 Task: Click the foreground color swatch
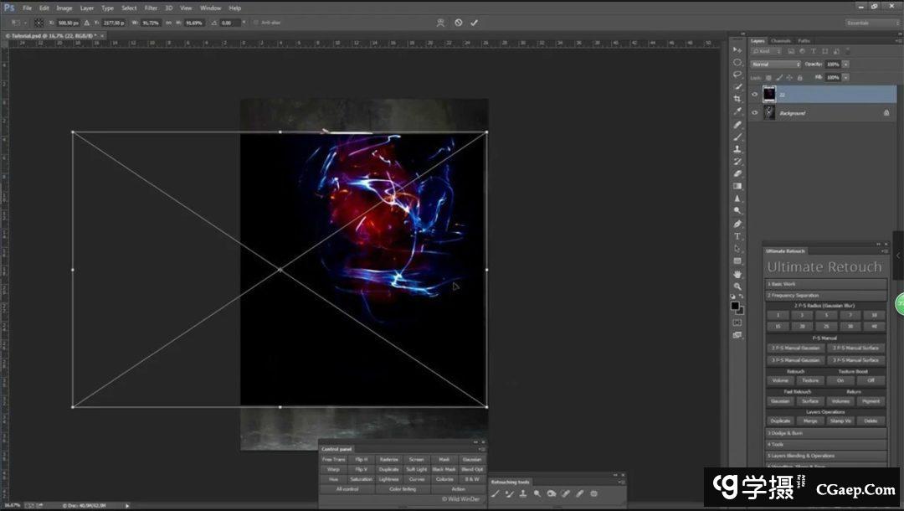[735, 306]
